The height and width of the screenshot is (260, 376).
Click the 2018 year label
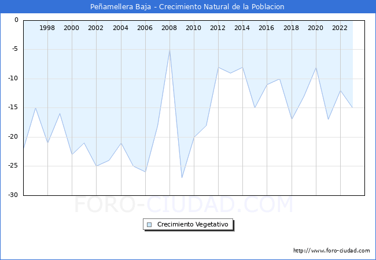click(291, 28)
